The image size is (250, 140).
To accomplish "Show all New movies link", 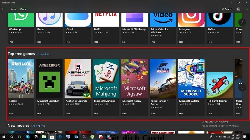I will (x=38, y=126).
